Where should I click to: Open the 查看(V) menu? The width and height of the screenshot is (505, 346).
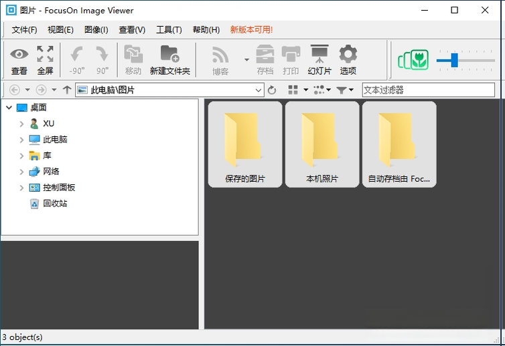(132, 30)
